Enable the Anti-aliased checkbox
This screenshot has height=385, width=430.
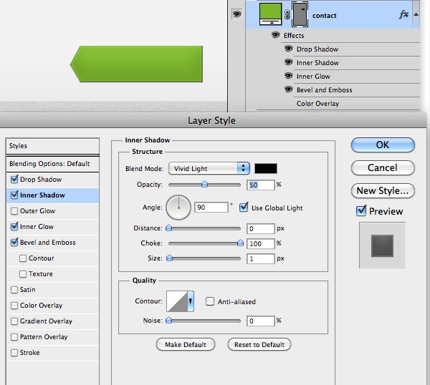[210, 301]
